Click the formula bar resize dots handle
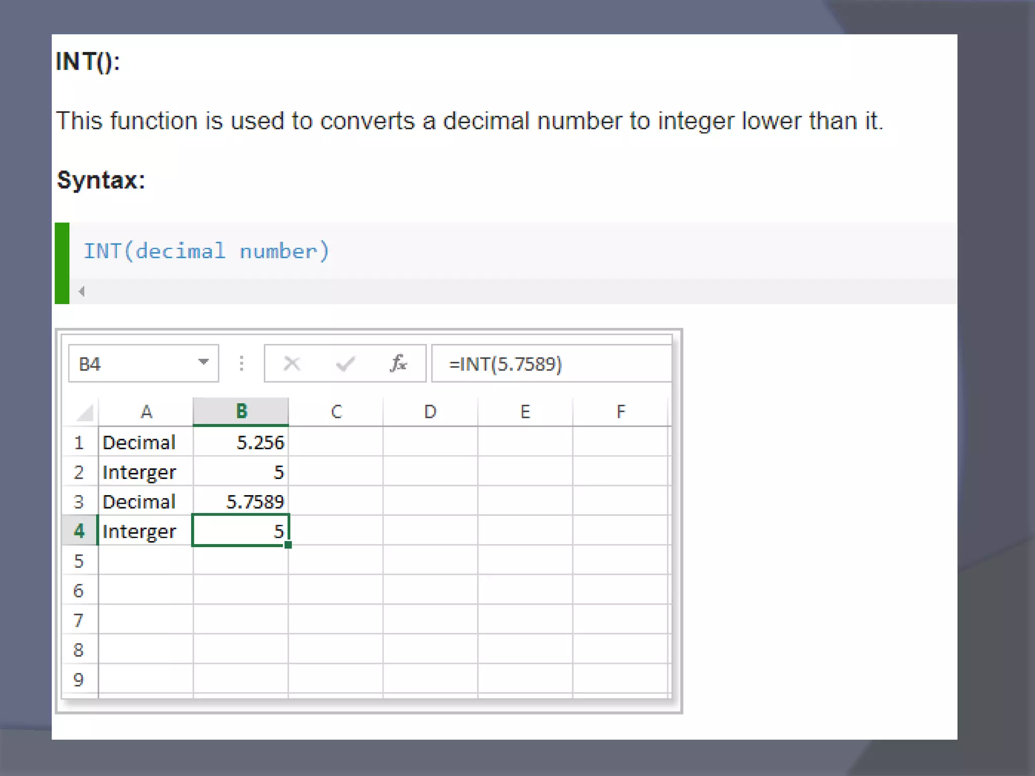Viewport: 1035px width, 776px height. coord(242,363)
